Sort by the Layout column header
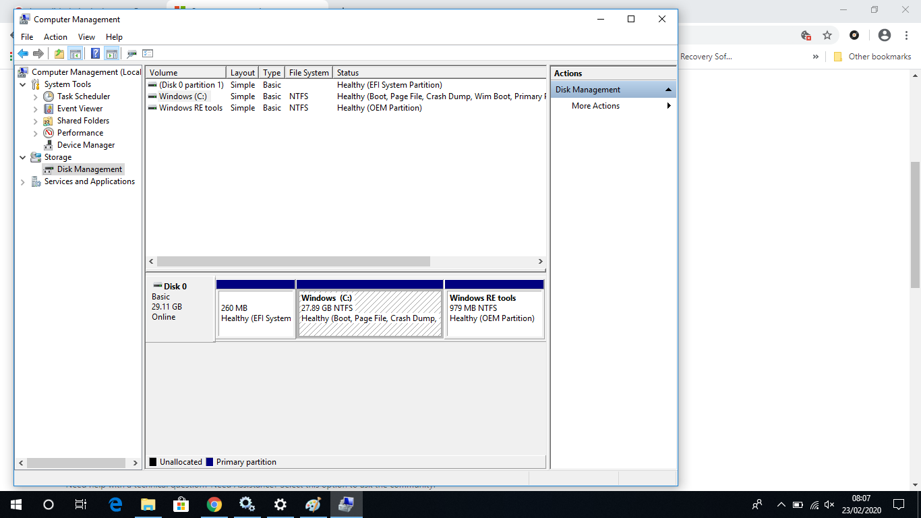 243,72
